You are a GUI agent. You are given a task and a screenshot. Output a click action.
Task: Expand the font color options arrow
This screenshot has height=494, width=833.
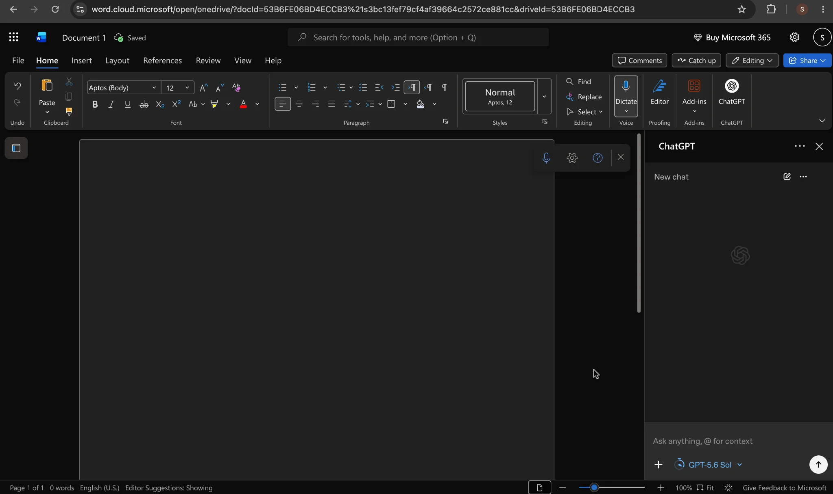pos(257,104)
